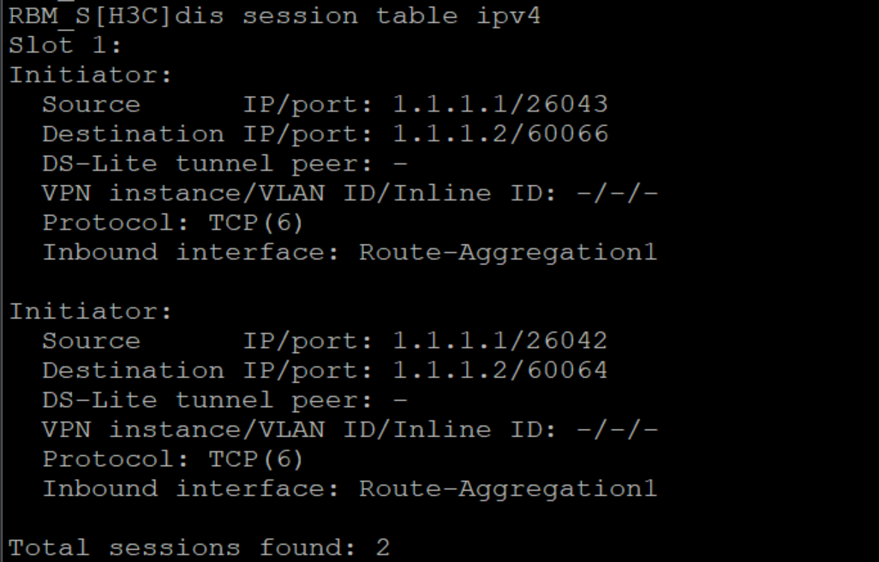Click source address 1.1.1.1/26043
The width and height of the screenshot is (879, 562).
(x=500, y=105)
